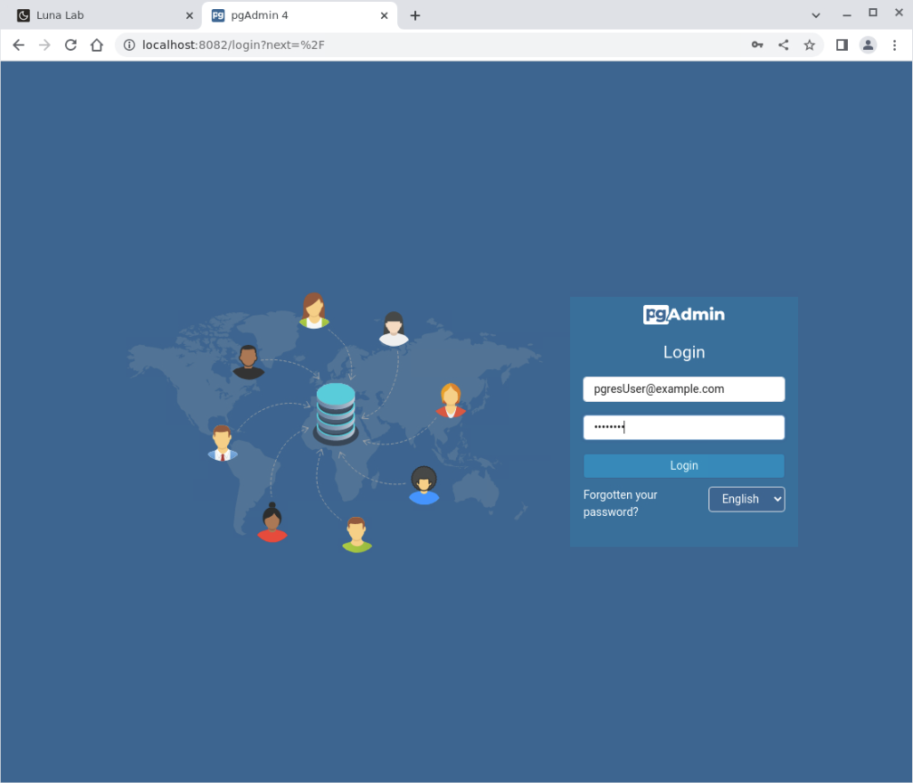Focus the password field
The width and height of the screenshot is (913, 783).
[x=683, y=427]
